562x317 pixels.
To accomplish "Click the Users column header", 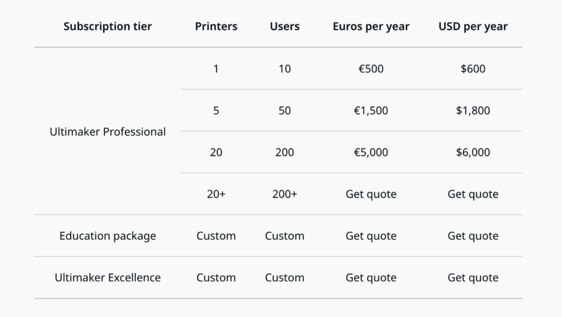I will click(x=284, y=26).
